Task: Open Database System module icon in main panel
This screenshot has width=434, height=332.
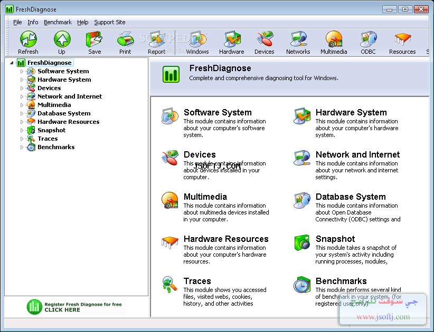Action: pos(302,200)
